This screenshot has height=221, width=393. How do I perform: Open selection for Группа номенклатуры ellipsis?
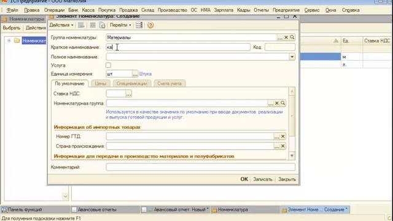(280, 37)
